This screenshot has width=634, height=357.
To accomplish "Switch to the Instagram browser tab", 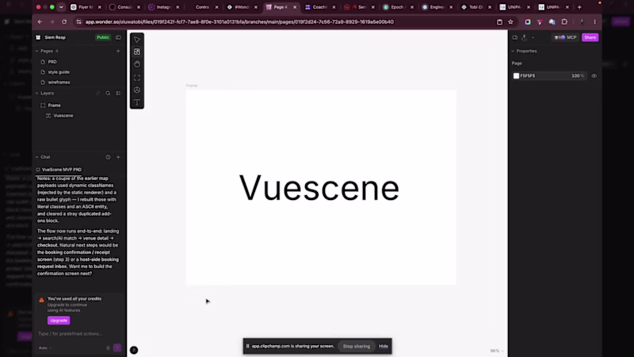I will (164, 7).
